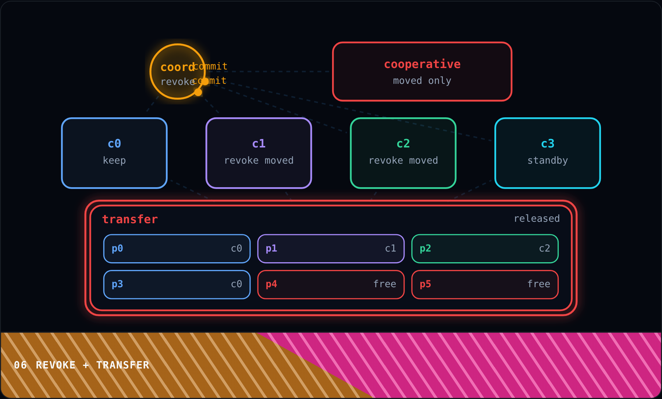Select partition p1 owned by c1

click(331, 249)
